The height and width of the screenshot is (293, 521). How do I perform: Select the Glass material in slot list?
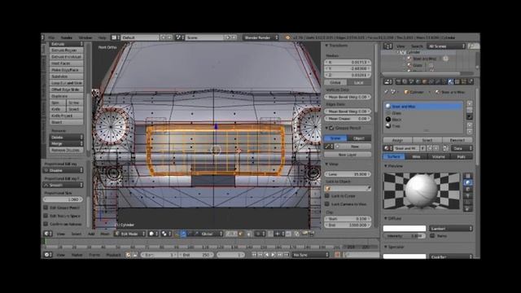coord(423,113)
